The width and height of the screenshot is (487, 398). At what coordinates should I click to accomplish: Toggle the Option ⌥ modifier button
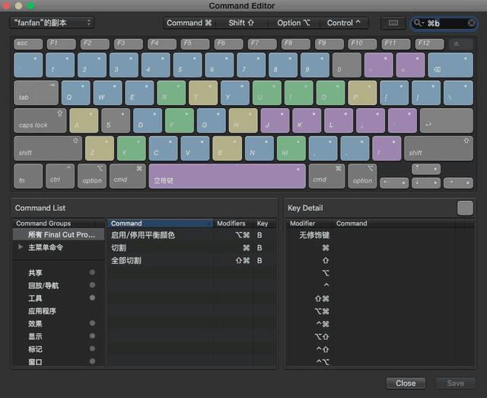pos(294,23)
